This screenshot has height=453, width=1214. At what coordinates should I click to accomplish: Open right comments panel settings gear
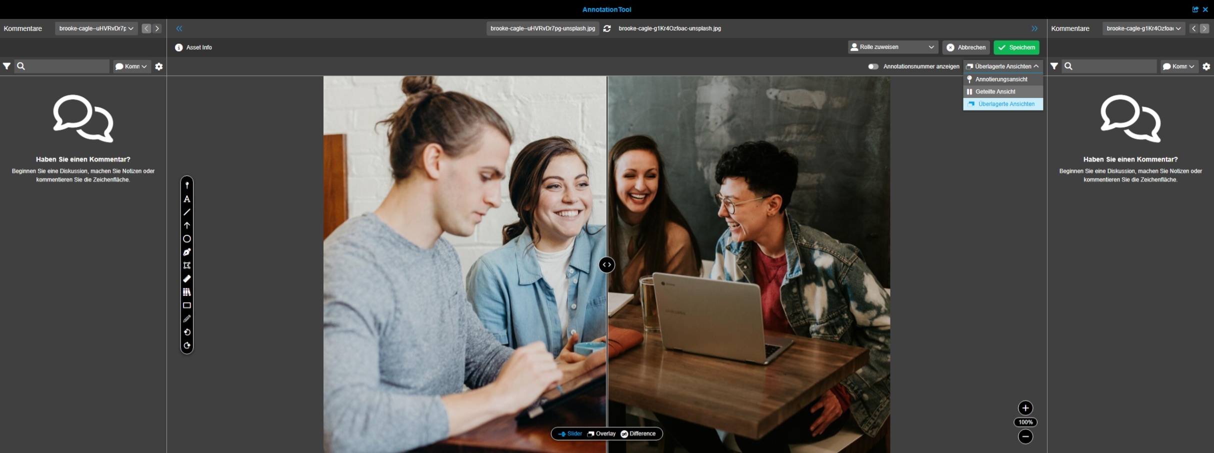1206,66
